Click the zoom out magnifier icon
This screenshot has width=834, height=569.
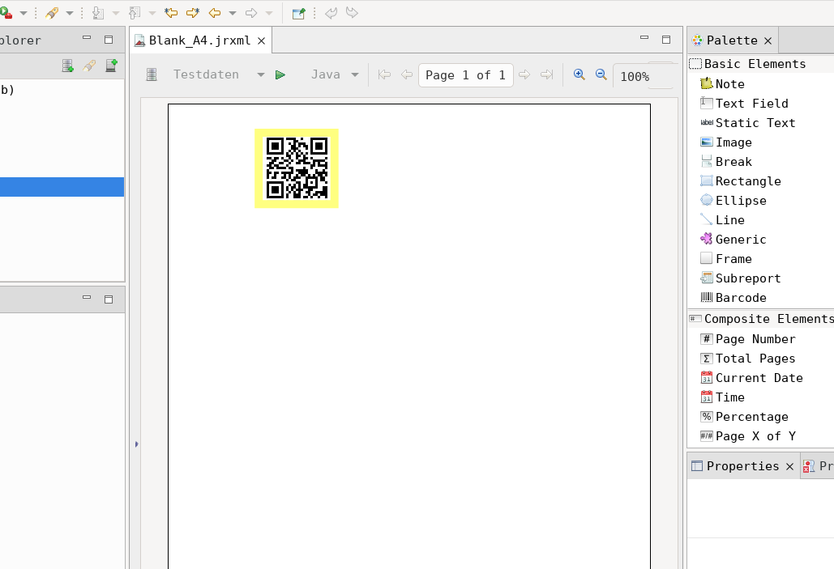pyautogui.click(x=601, y=74)
